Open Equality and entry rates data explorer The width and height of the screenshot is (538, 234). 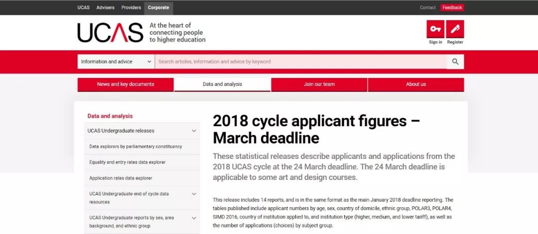[128, 162]
